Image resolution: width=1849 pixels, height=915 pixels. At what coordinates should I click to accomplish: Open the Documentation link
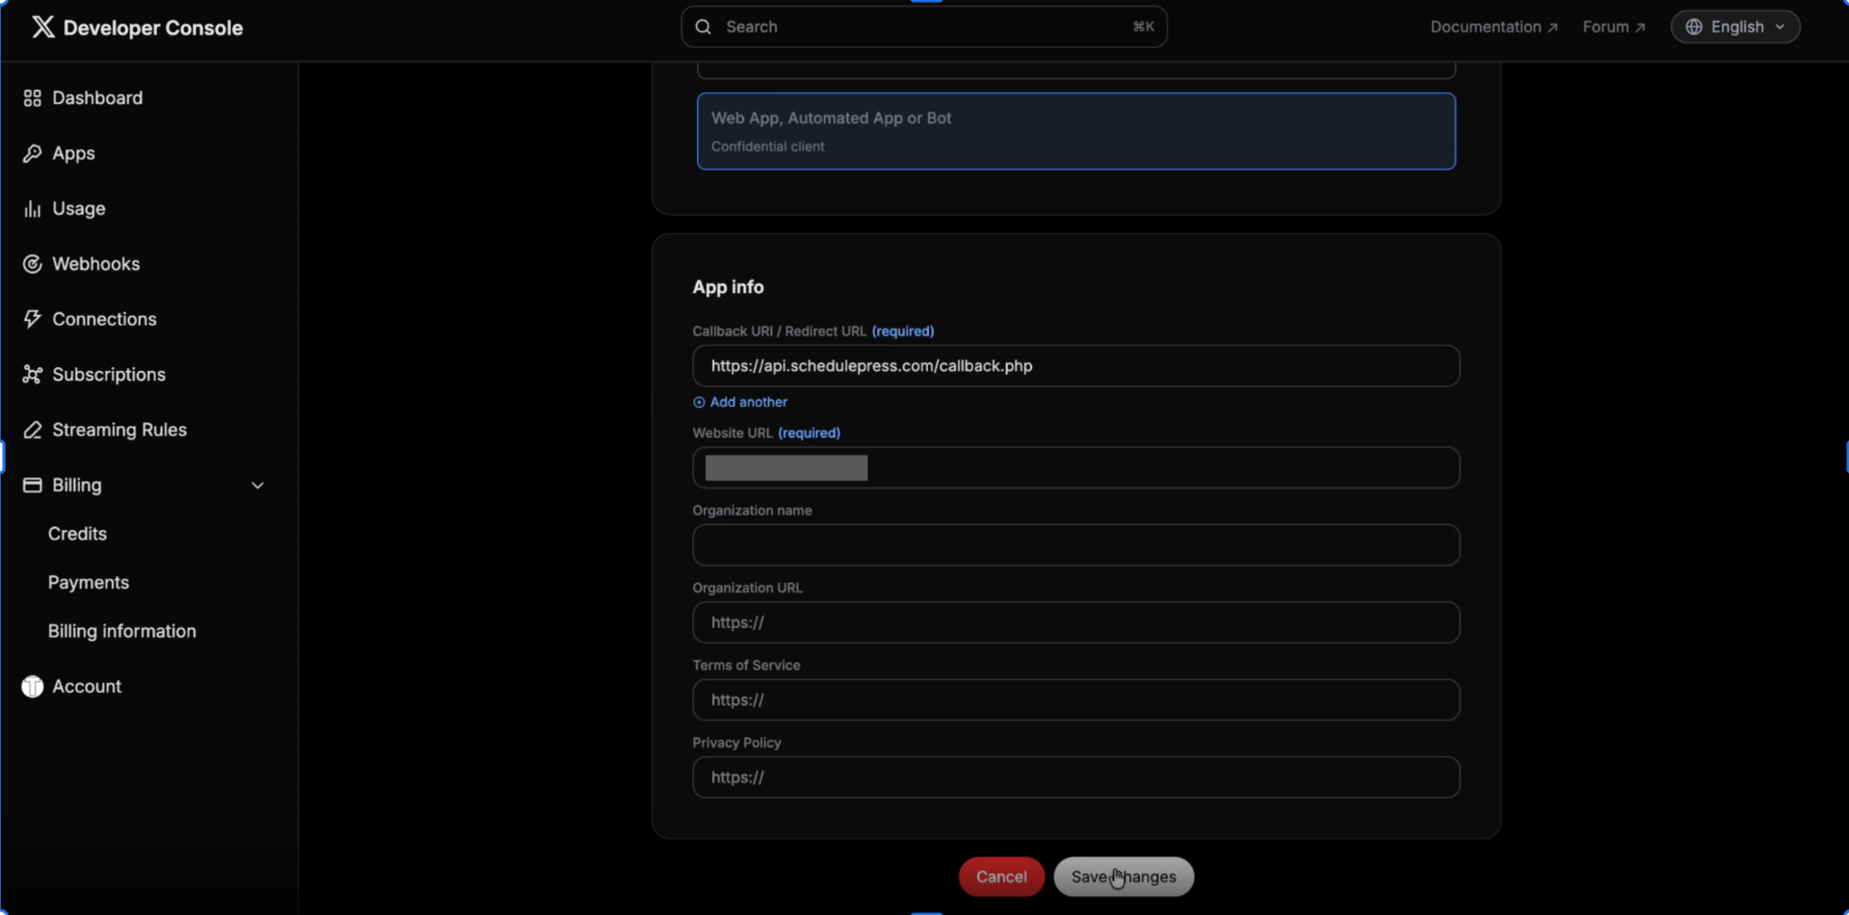coord(1494,27)
